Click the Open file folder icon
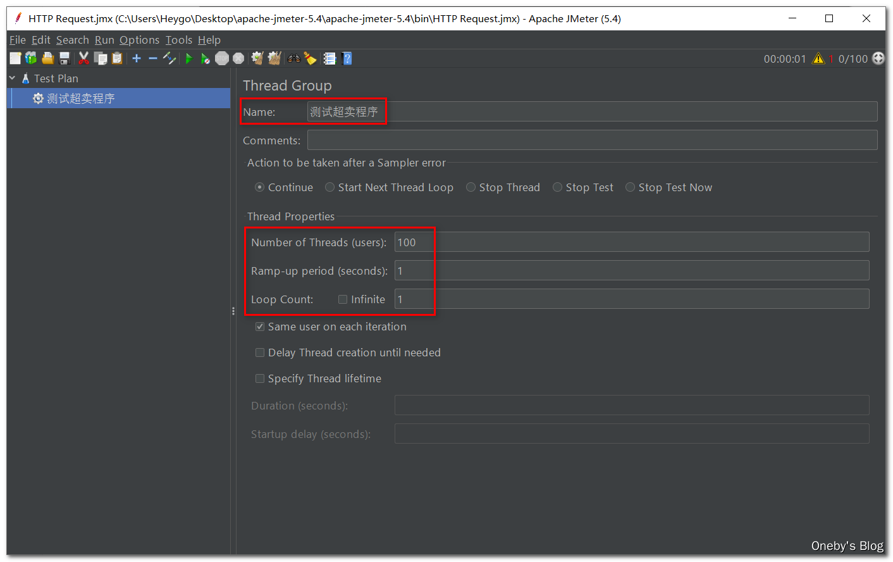The height and width of the screenshot is (562, 893). click(x=48, y=58)
